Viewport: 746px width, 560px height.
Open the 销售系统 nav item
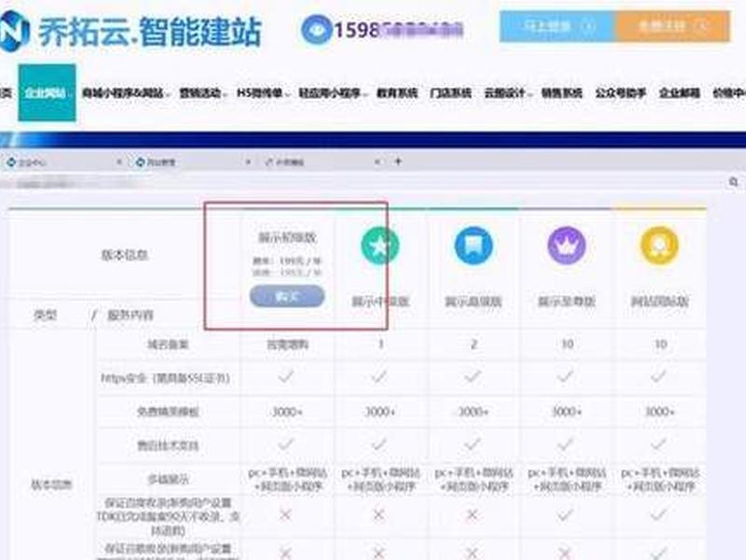tap(562, 92)
